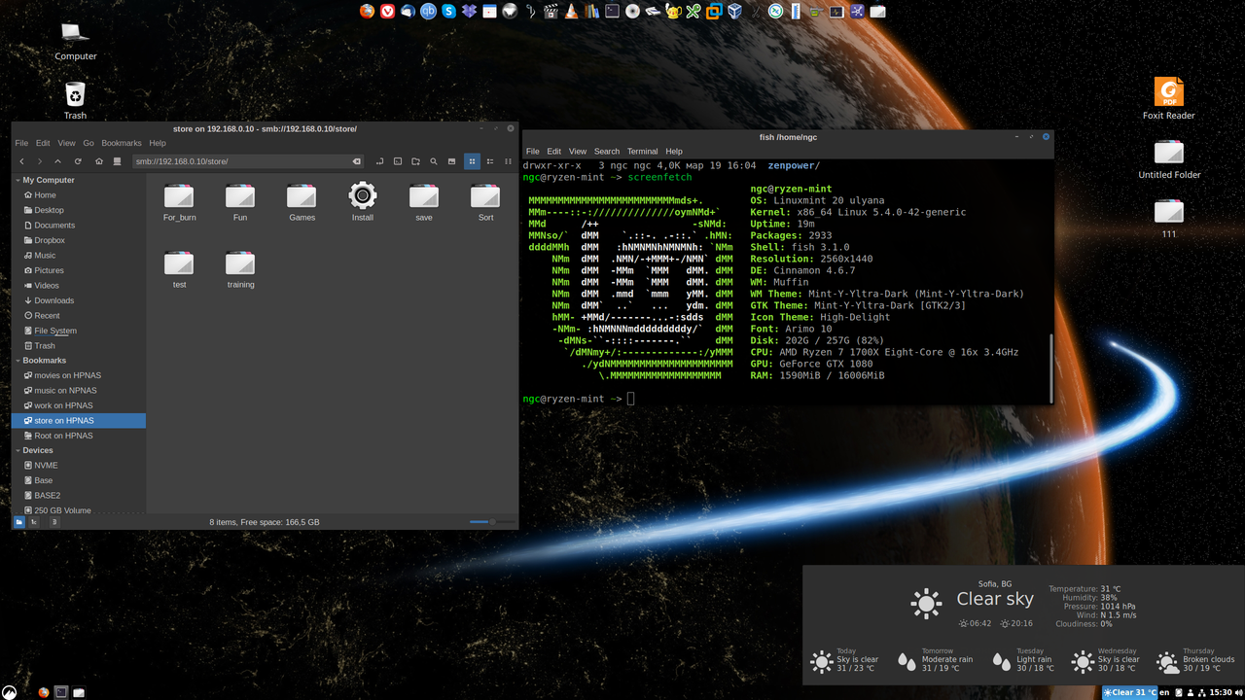Screen dimensions: 1245x700
Task: Open the file manager Go menu
Action: [x=88, y=143]
